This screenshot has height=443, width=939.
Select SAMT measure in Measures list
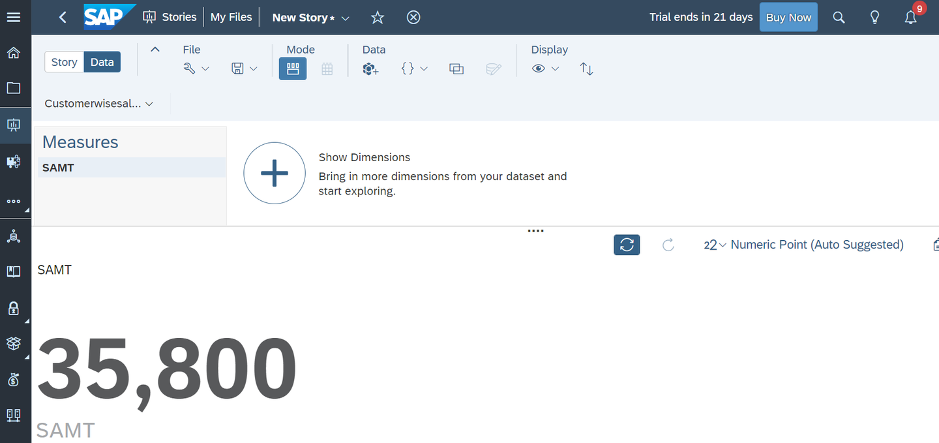coord(131,168)
